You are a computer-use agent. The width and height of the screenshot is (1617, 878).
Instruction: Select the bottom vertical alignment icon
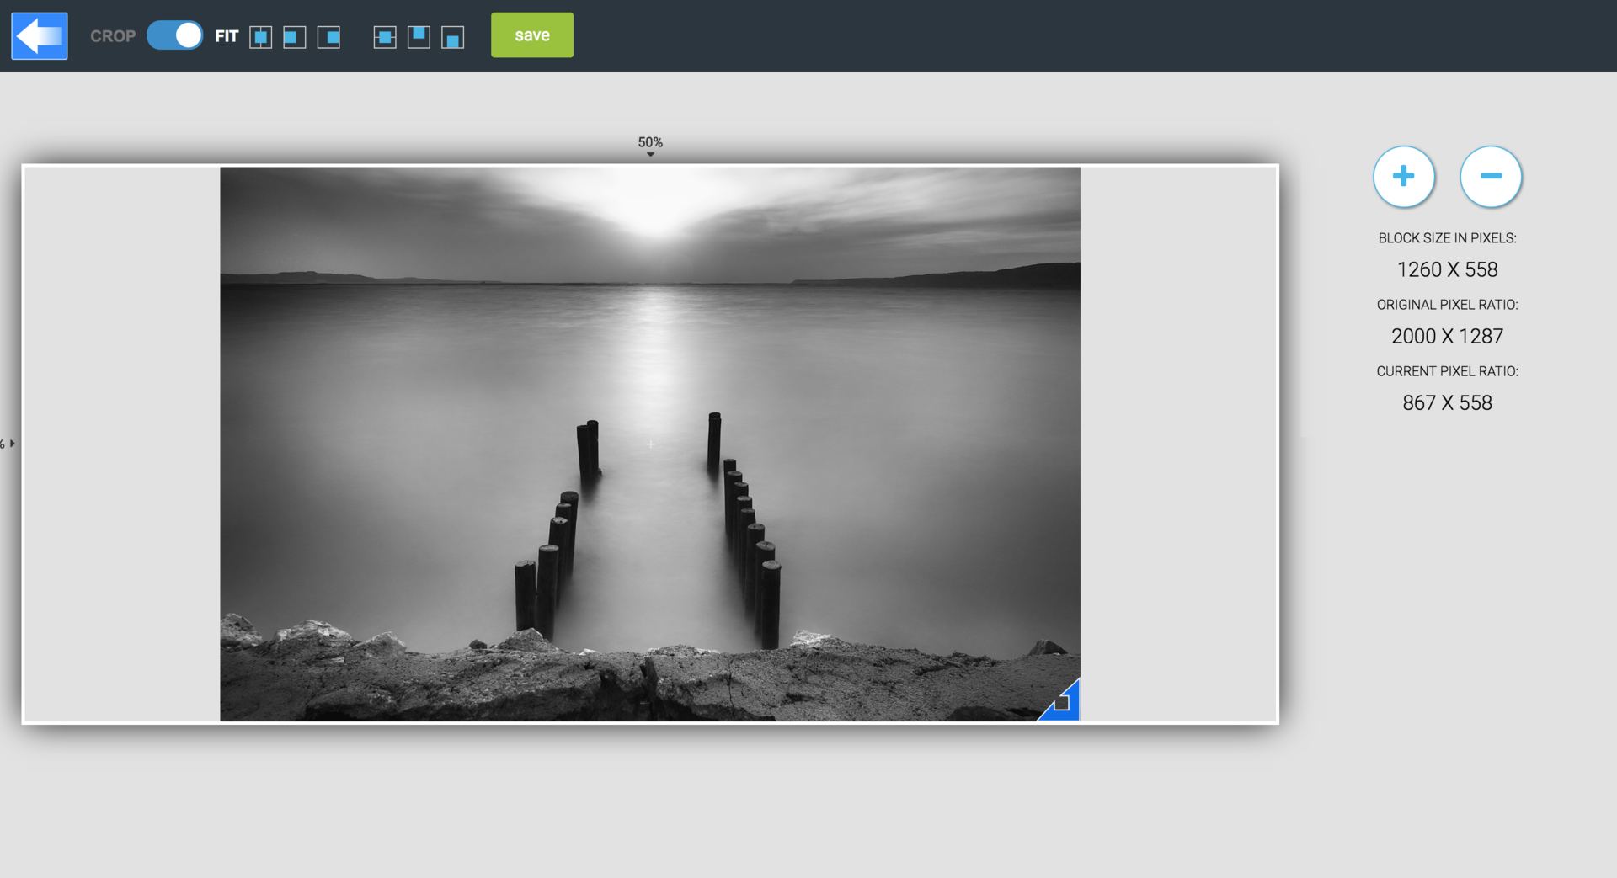pos(453,37)
